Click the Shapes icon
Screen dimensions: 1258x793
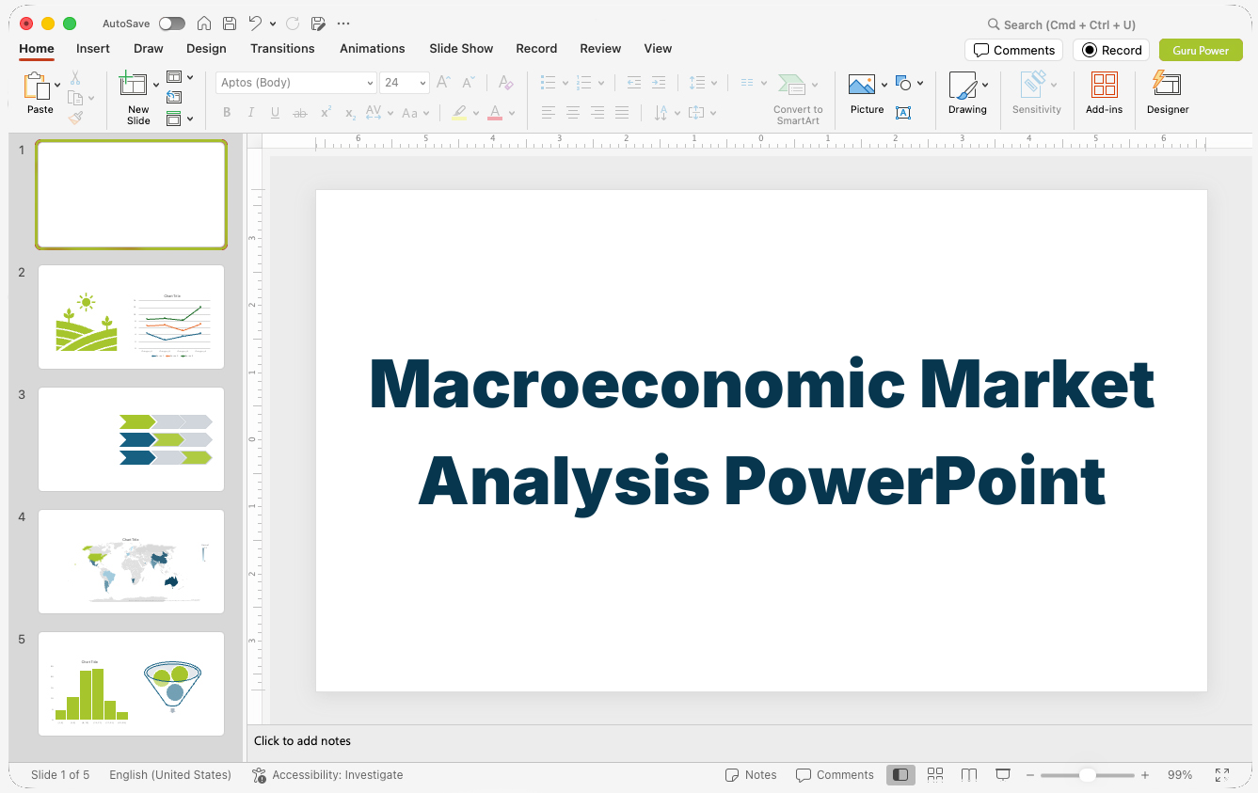point(903,84)
